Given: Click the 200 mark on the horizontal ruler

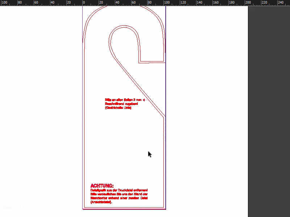Looking at the screenshot, I should click(248, 3).
